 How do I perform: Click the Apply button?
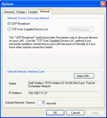tap(95, 113)
